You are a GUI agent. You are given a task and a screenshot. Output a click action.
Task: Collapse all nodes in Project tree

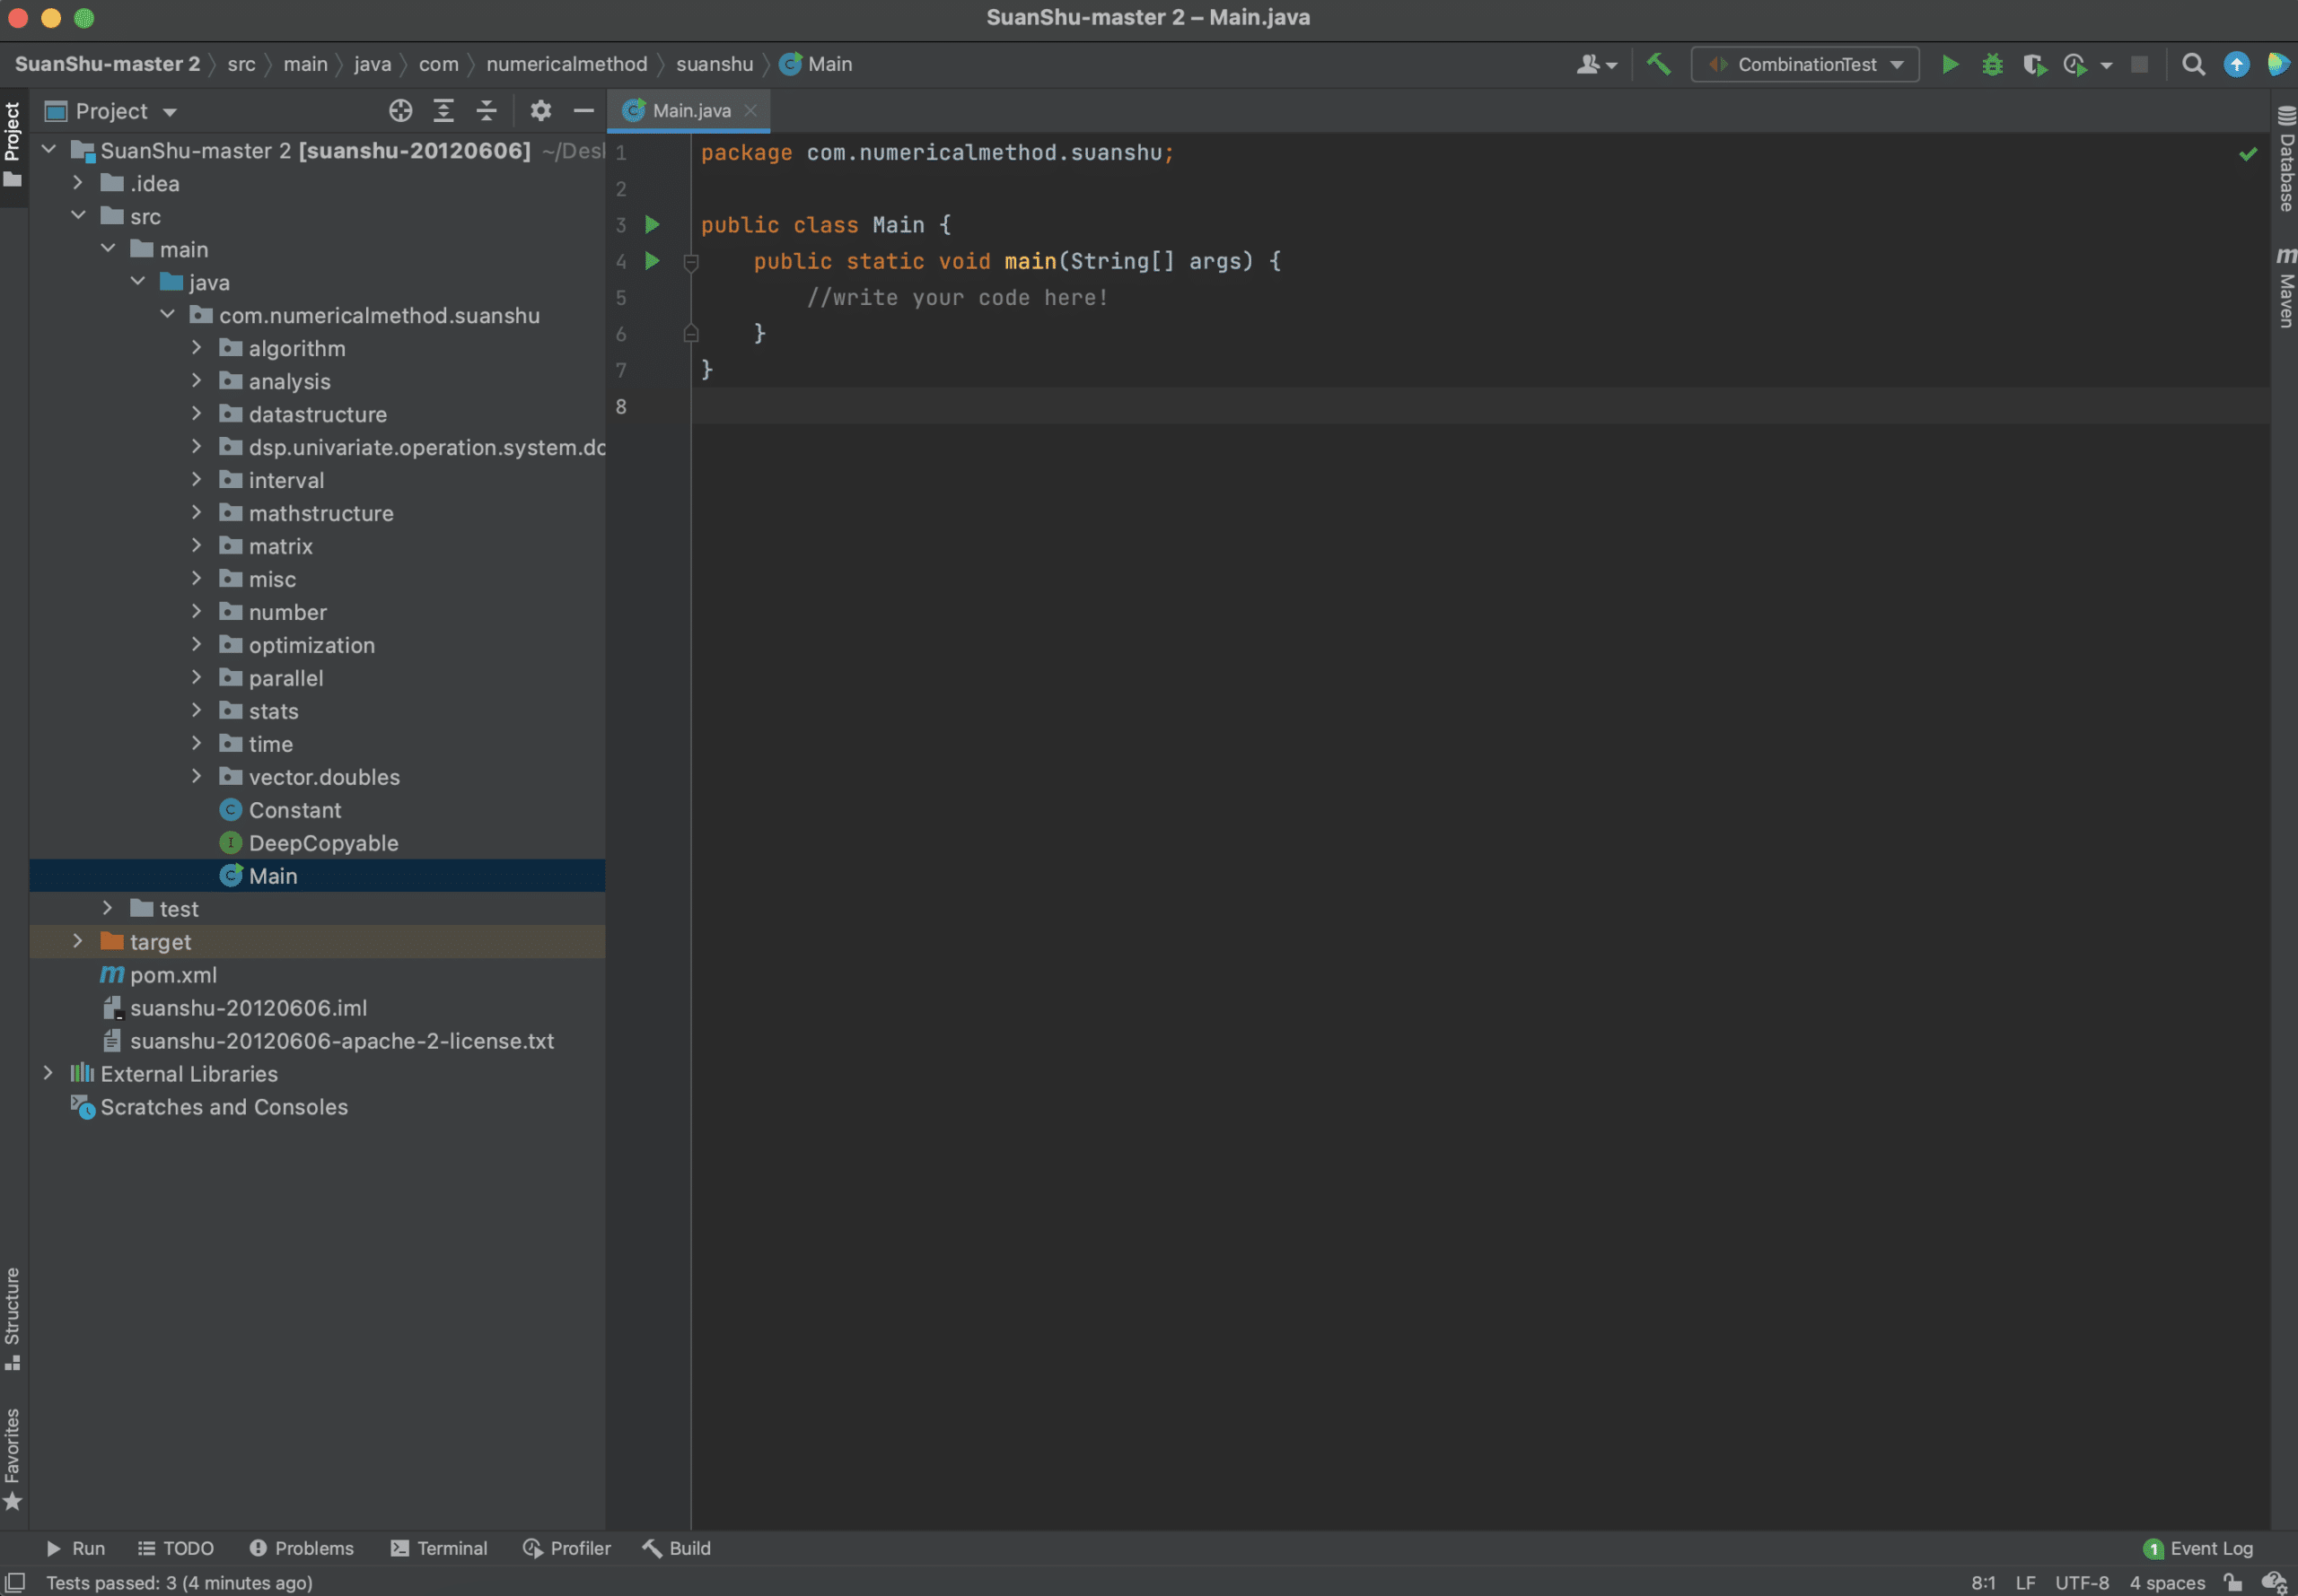487,111
